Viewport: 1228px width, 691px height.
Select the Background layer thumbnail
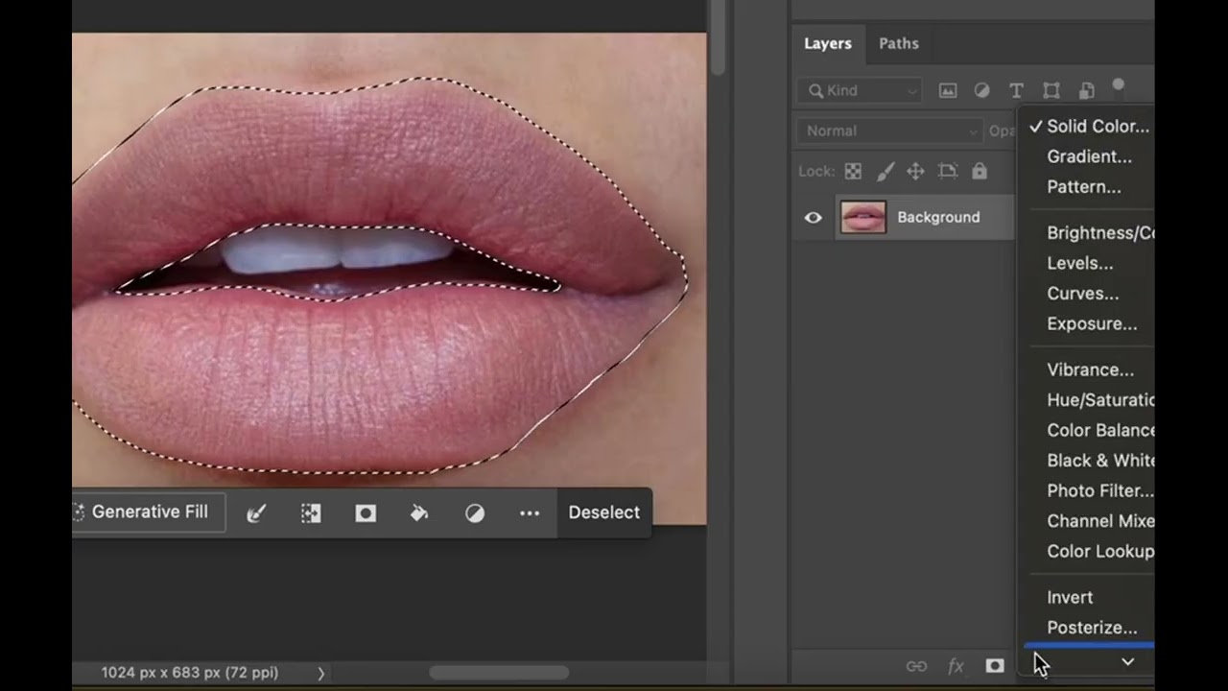coord(863,218)
